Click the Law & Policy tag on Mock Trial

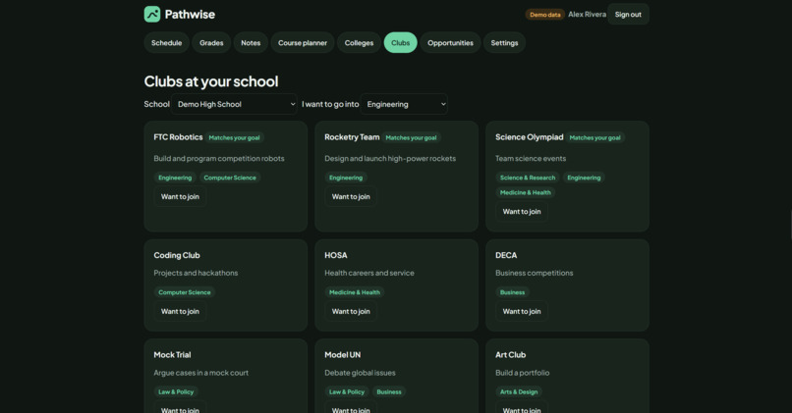pos(176,391)
